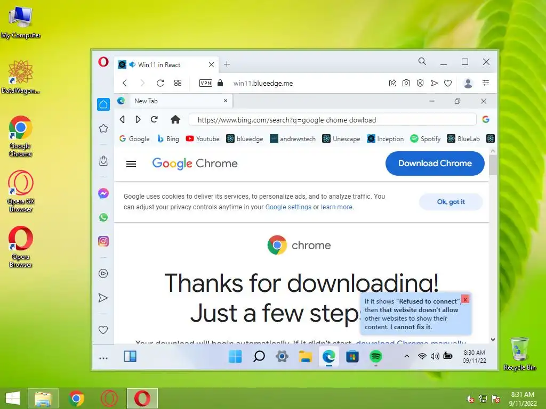Click the Bing search URL field
This screenshot has height=409, width=546.
[x=333, y=120]
